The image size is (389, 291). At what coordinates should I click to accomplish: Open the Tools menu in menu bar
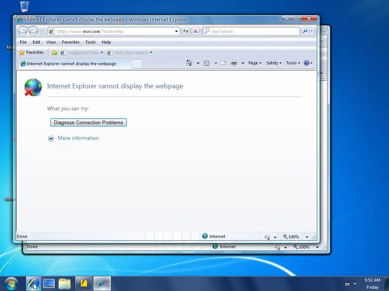click(90, 42)
